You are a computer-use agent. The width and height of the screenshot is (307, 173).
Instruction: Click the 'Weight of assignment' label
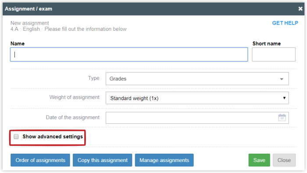75,97
